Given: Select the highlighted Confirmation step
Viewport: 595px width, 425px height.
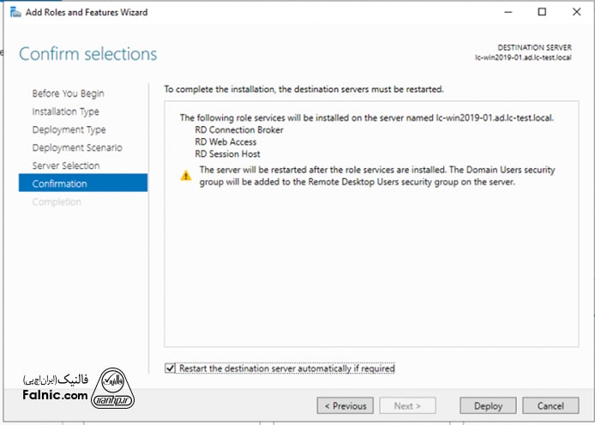Looking at the screenshot, I should pyautogui.click(x=59, y=183).
